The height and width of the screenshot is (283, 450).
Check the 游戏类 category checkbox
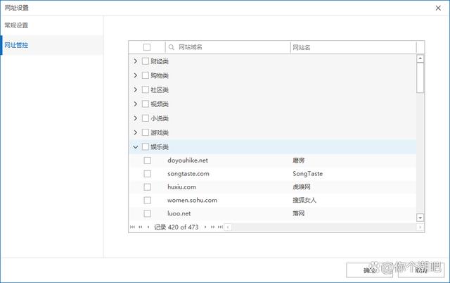[146, 132]
